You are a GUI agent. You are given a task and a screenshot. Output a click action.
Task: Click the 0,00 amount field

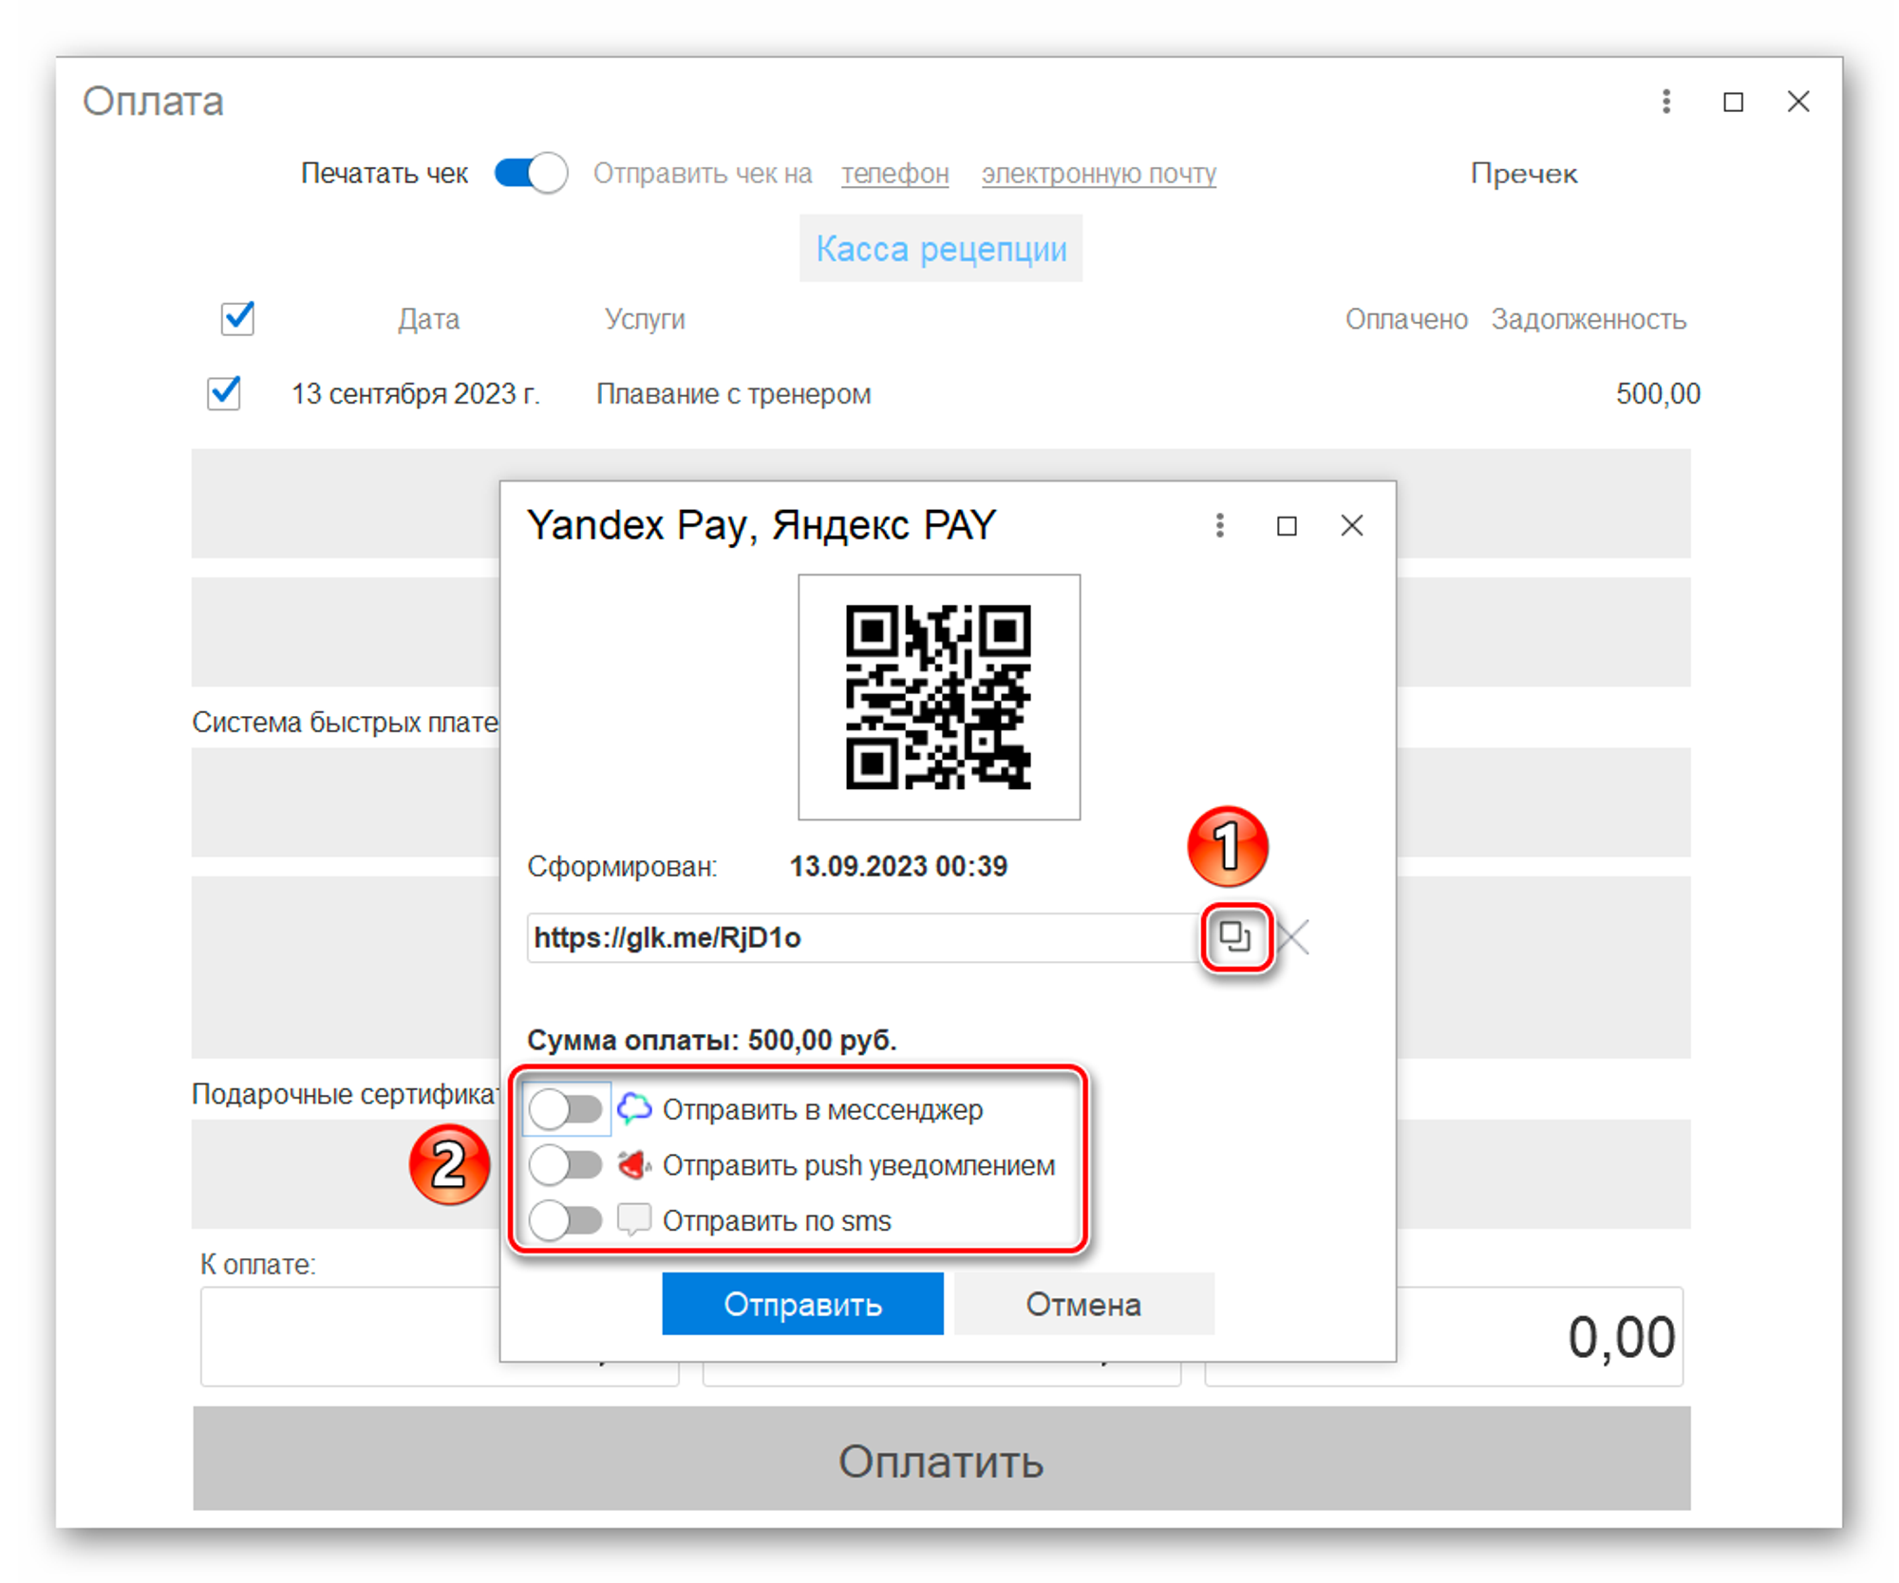point(1443,1336)
